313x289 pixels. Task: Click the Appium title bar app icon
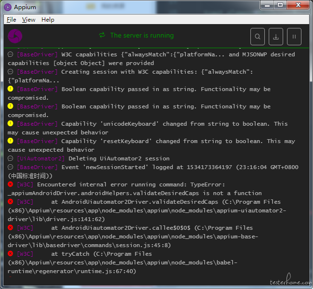point(8,7)
